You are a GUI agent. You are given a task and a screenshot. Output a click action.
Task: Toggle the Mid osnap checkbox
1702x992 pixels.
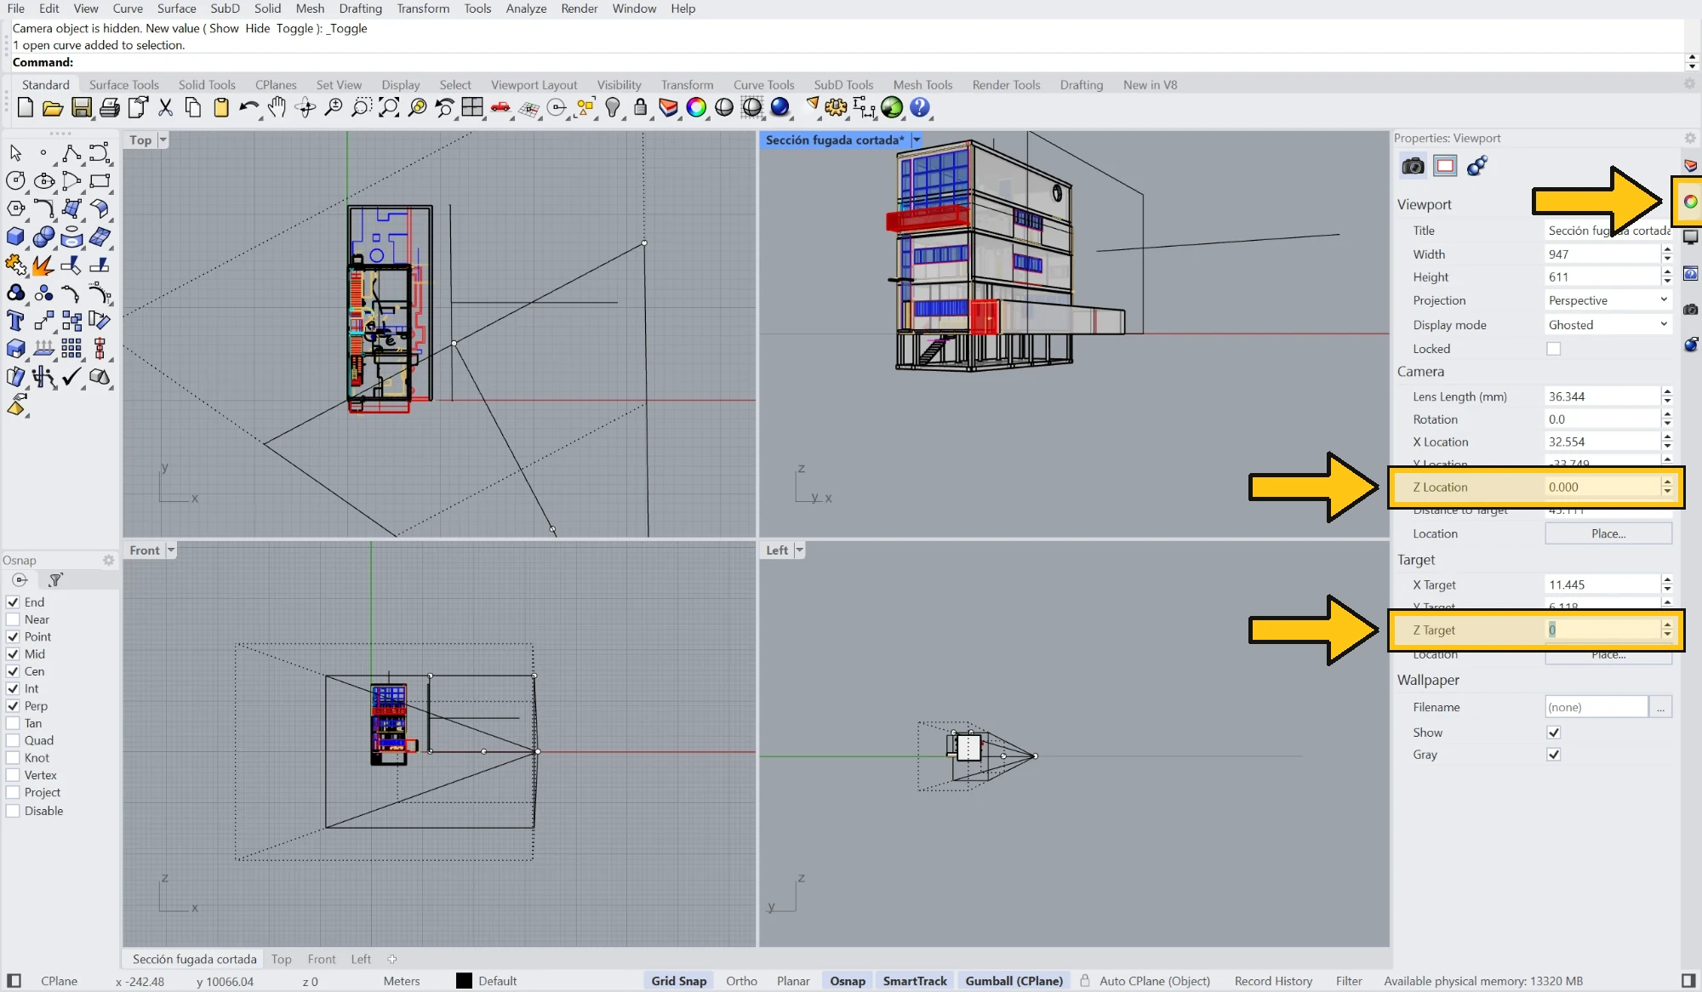pyautogui.click(x=14, y=654)
